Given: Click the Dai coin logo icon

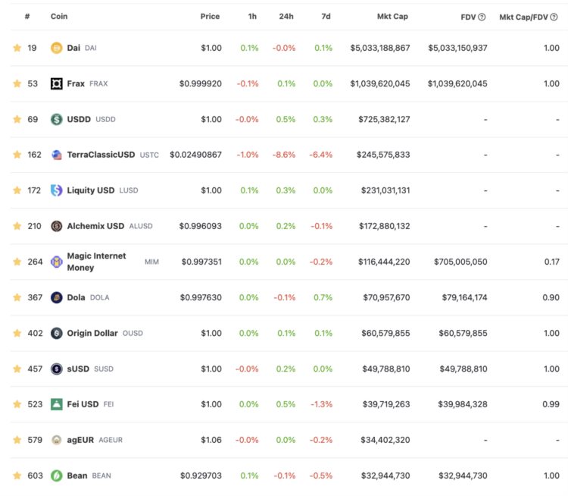Looking at the screenshot, I should tap(56, 48).
